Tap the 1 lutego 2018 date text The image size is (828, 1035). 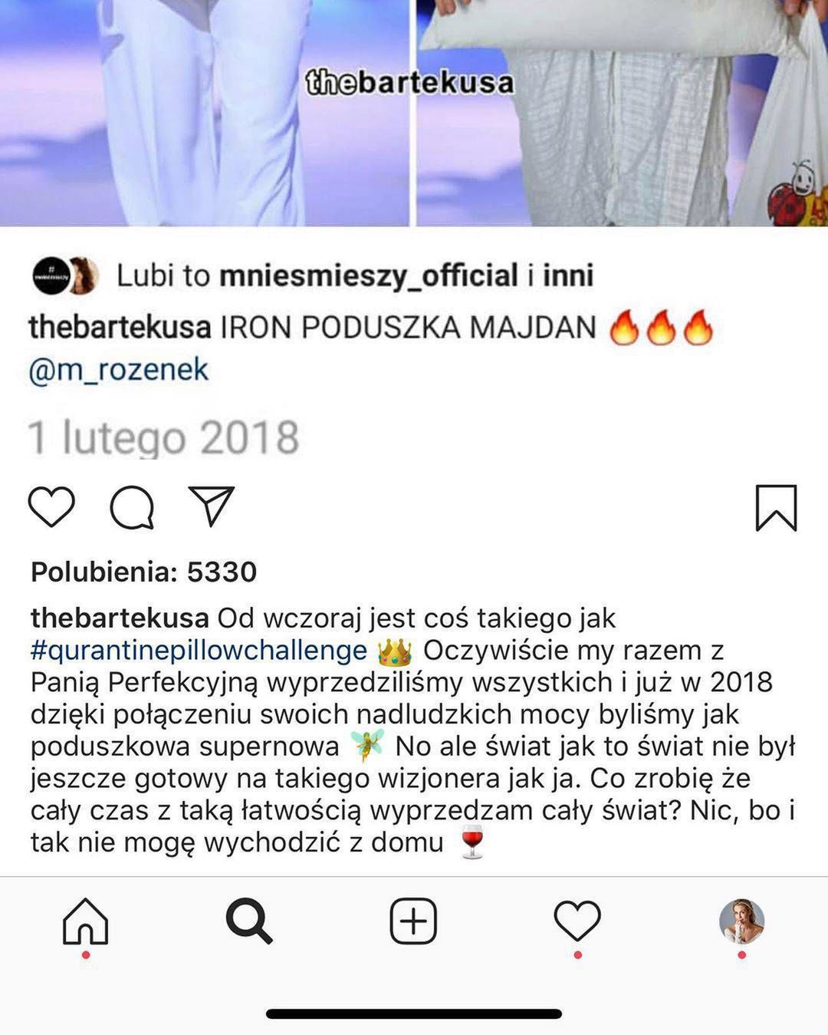pos(163,437)
